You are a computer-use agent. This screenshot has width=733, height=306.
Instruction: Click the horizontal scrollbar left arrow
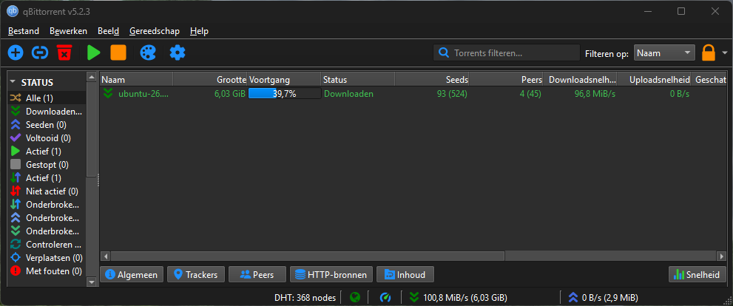106,256
